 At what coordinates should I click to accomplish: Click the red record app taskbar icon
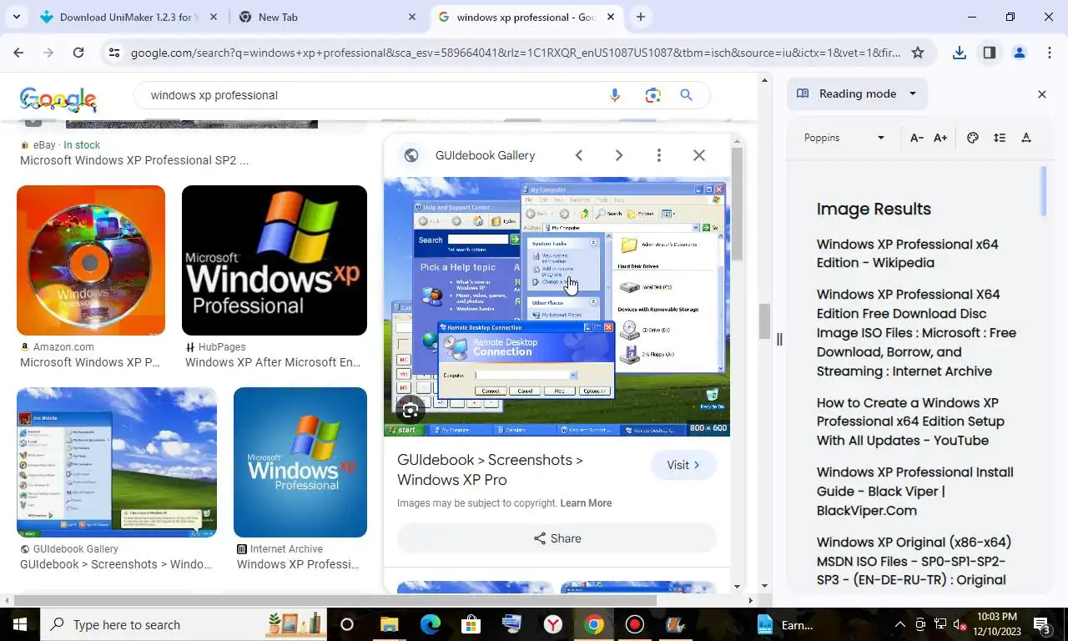point(635,624)
